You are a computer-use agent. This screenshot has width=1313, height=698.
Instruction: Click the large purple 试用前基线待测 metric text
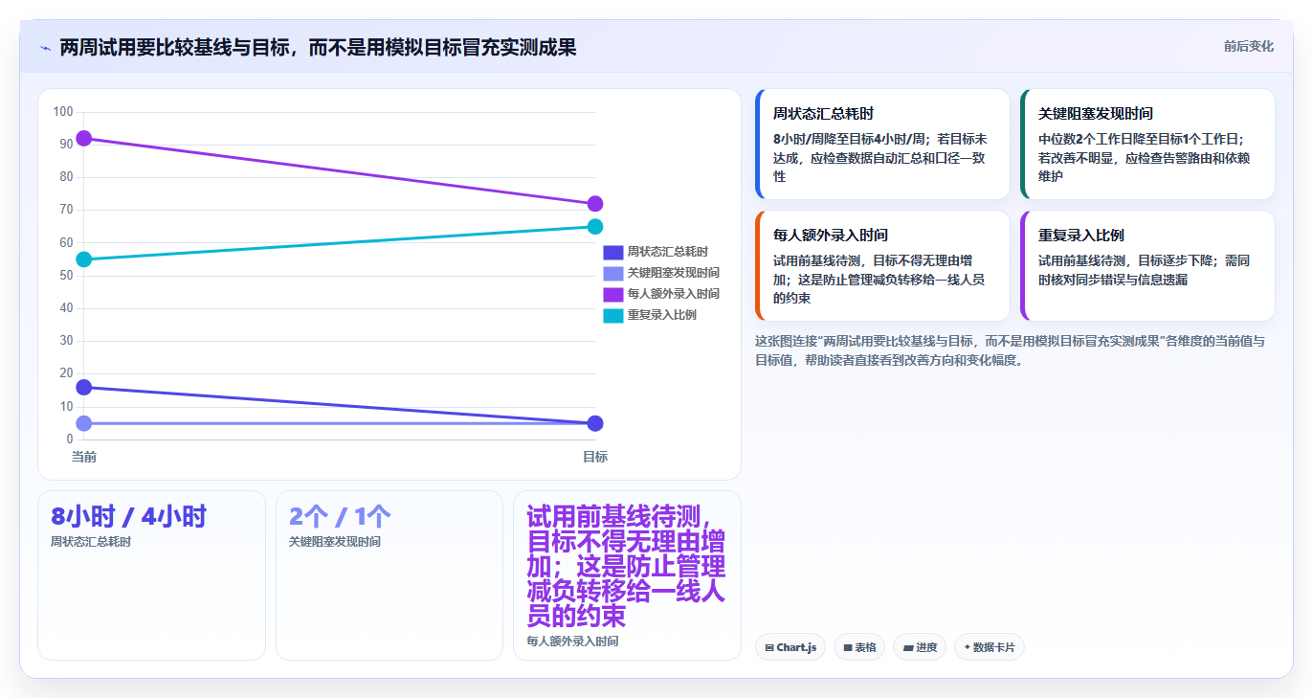pyautogui.click(x=626, y=566)
